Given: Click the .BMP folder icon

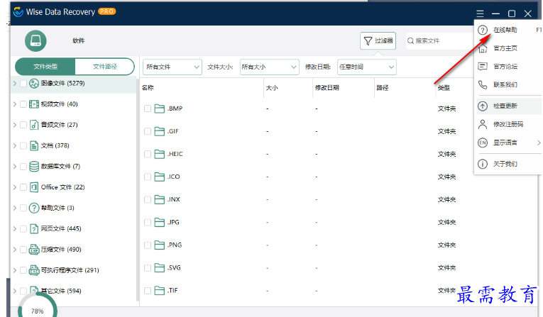Looking at the screenshot, I should (x=159, y=109).
